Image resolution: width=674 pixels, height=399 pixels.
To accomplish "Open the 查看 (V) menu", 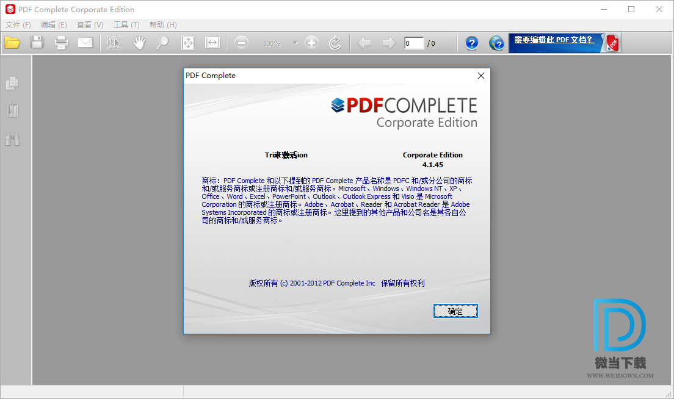I will coord(90,25).
